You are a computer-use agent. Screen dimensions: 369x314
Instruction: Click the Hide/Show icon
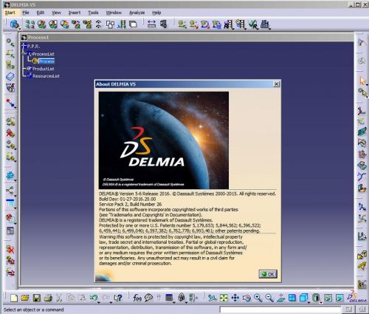coord(328,298)
